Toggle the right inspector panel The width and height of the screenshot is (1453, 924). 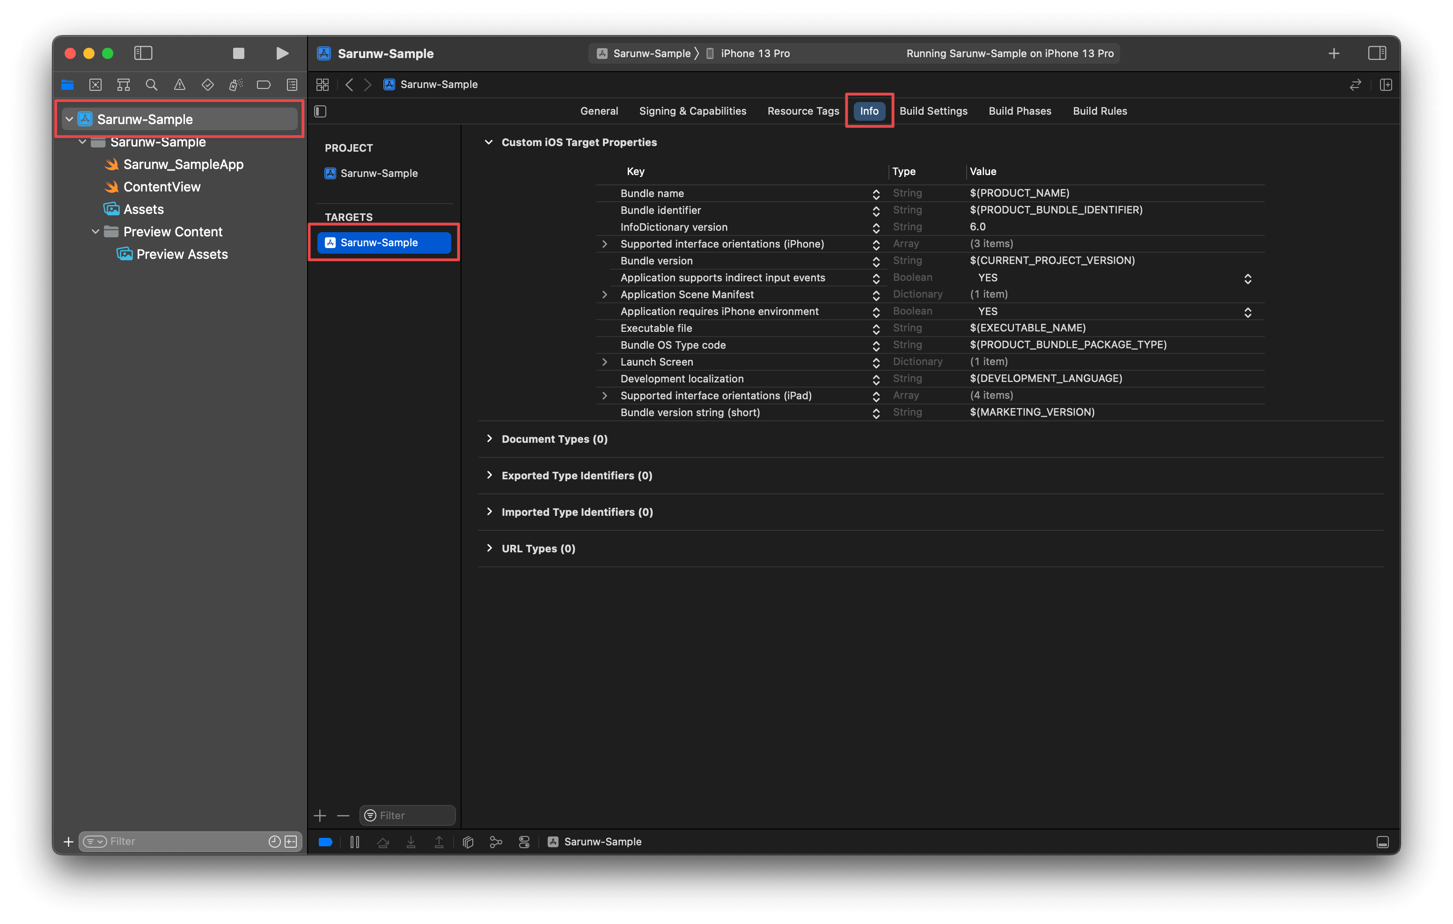point(1376,53)
